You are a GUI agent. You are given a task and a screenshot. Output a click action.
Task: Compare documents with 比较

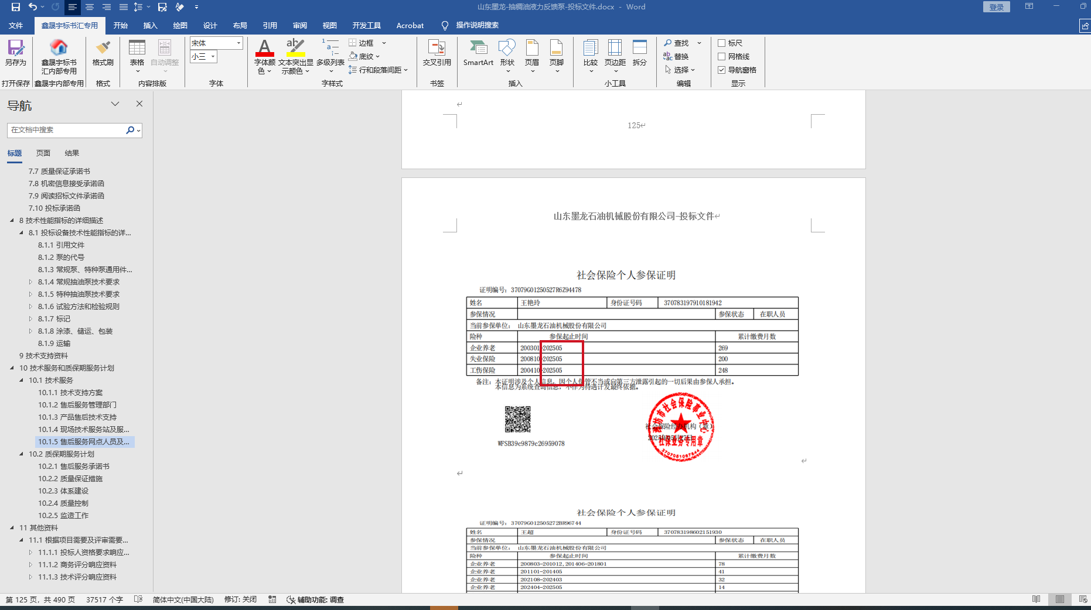pyautogui.click(x=591, y=56)
